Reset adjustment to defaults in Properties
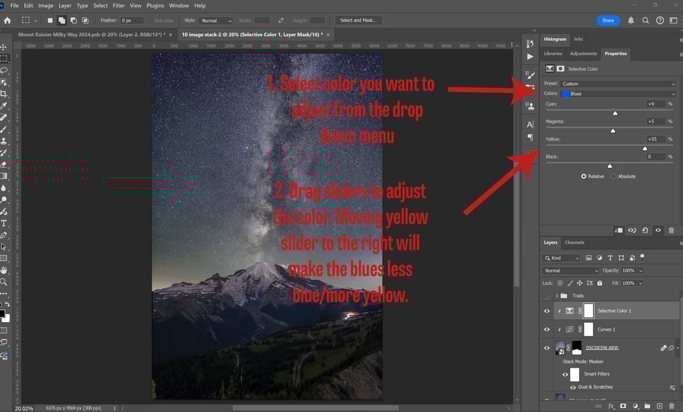 coord(645,230)
